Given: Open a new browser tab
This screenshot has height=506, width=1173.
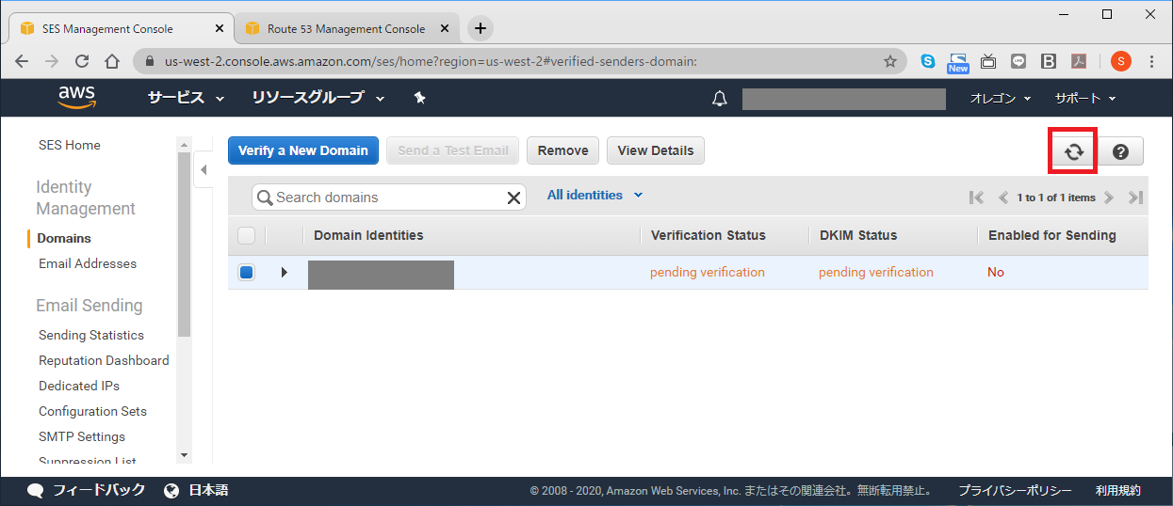Looking at the screenshot, I should pyautogui.click(x=481, y=28).
